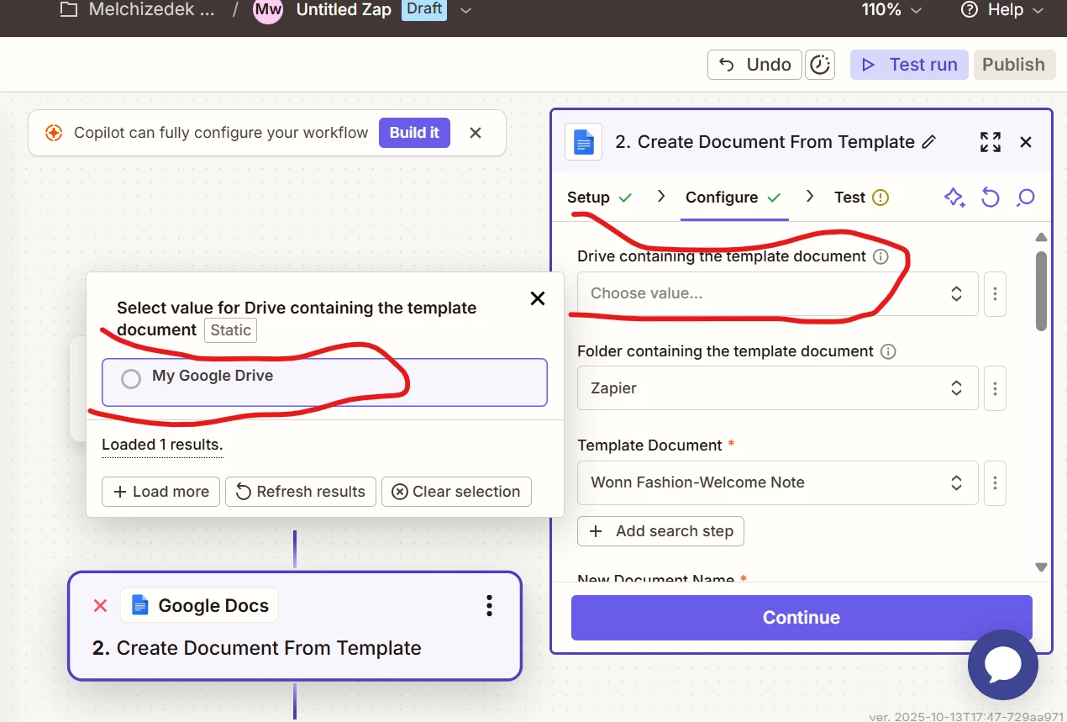Screen dimensions: 1067x722
Task: Click the Untitled Zap title
Action: click(x=344, y=10)
